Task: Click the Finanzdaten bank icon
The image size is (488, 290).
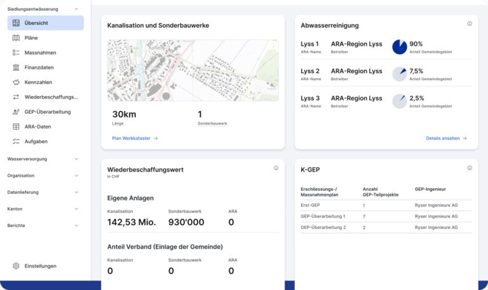Action: point(17,67)
